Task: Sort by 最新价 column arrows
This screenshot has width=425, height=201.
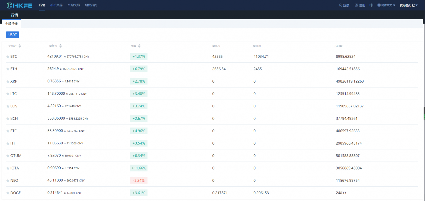Action: 61,46
